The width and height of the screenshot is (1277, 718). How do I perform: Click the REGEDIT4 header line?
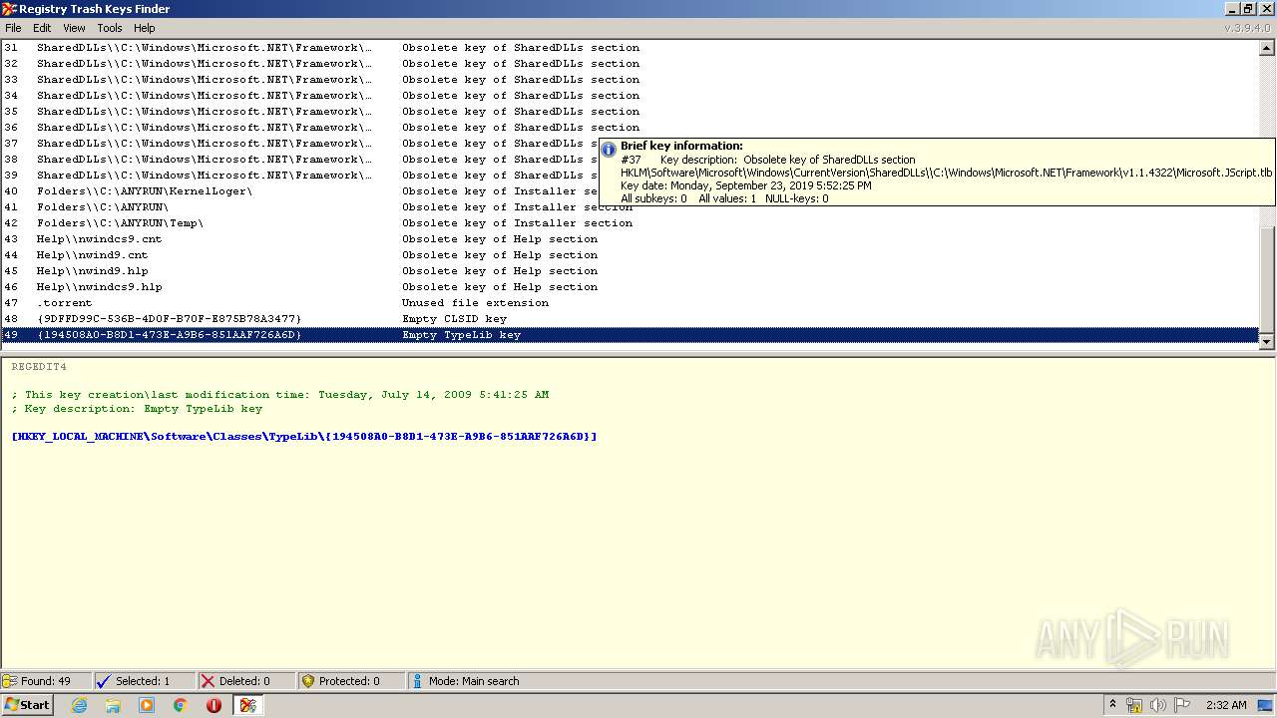pyautogui.click(x=39, y=367)
